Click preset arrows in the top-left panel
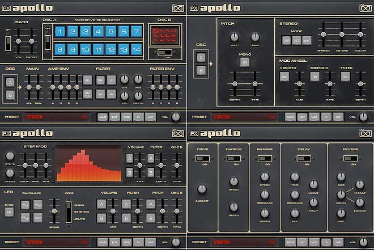The height and width of the screenshot is (250, 374). click(84, 117)
